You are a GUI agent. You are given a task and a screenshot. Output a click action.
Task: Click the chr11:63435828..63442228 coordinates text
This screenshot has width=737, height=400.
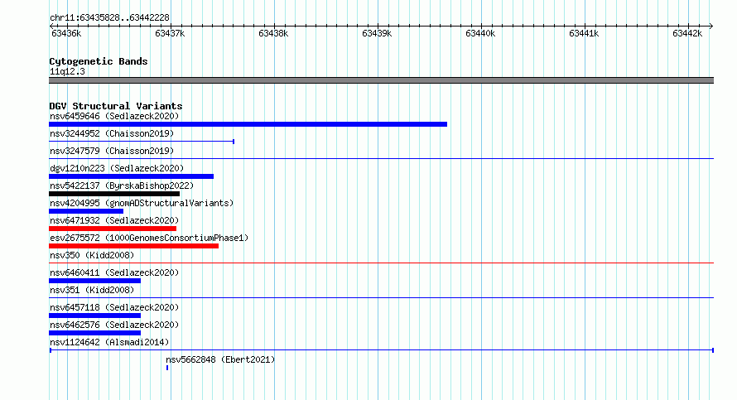coord(109,18)
